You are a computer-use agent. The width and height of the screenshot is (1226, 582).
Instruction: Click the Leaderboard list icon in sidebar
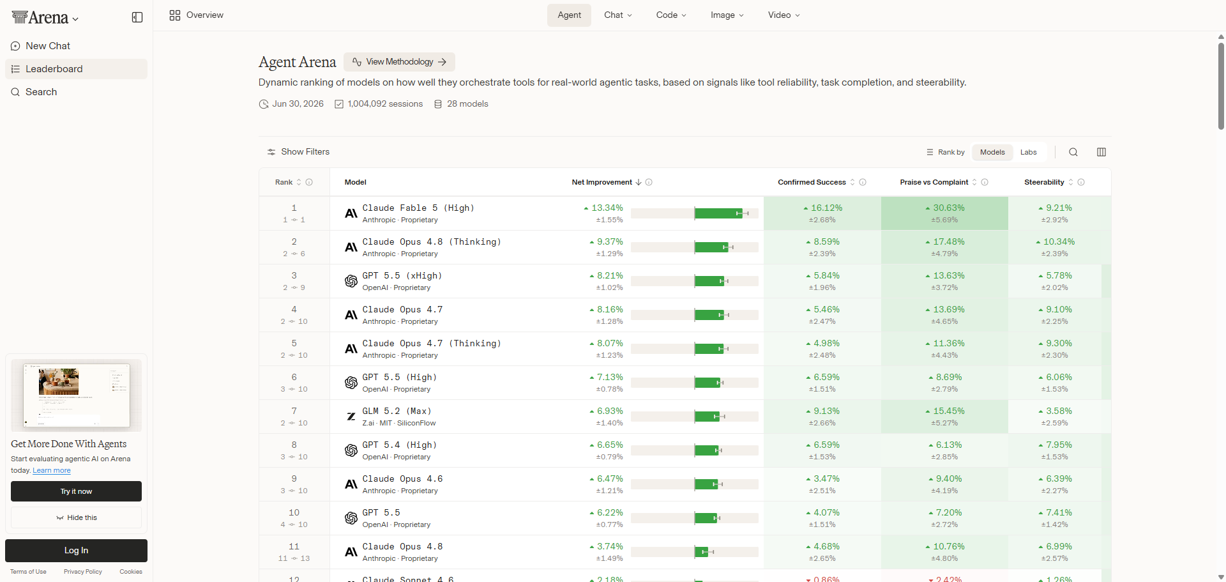(15, 69)
